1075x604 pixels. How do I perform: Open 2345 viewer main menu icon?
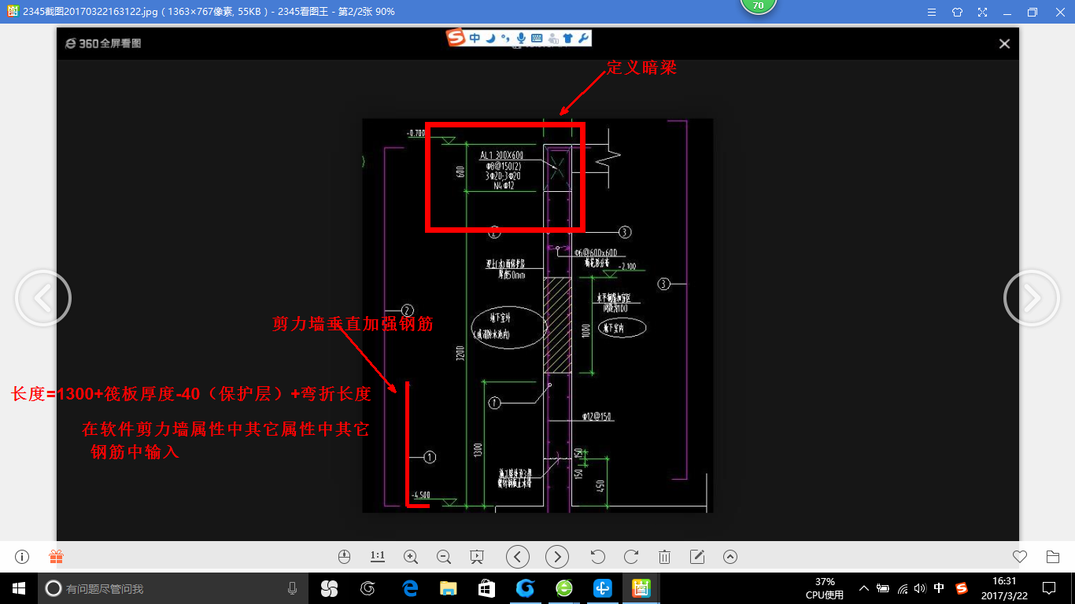(932, 12)
